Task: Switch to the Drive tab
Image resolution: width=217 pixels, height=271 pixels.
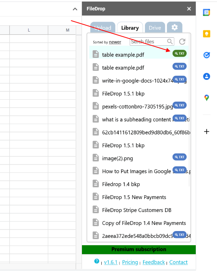Action: click(155, 27)
